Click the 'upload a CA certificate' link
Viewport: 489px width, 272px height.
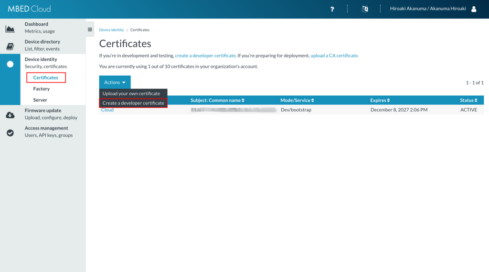click(x=334, y=55)
